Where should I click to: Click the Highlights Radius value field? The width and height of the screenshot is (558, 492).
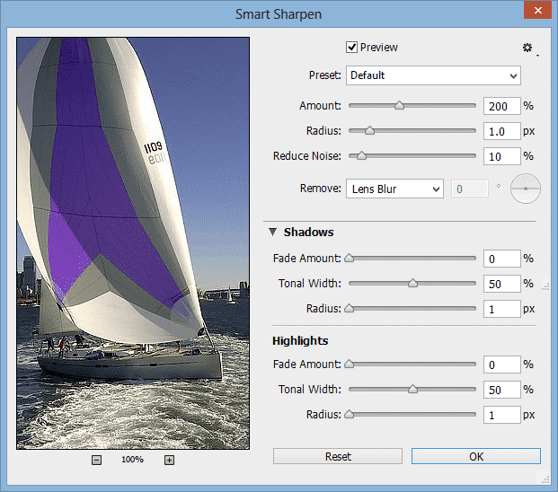[x=502, y=415]
